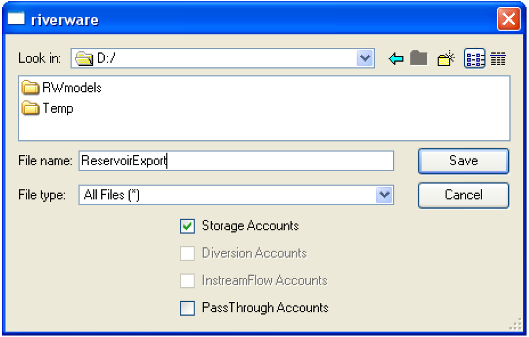Image resolution: width=529 pixels, height=337 pixels.
Task: Enable the PassThrough Accounts checkbox
Action: 187,308
